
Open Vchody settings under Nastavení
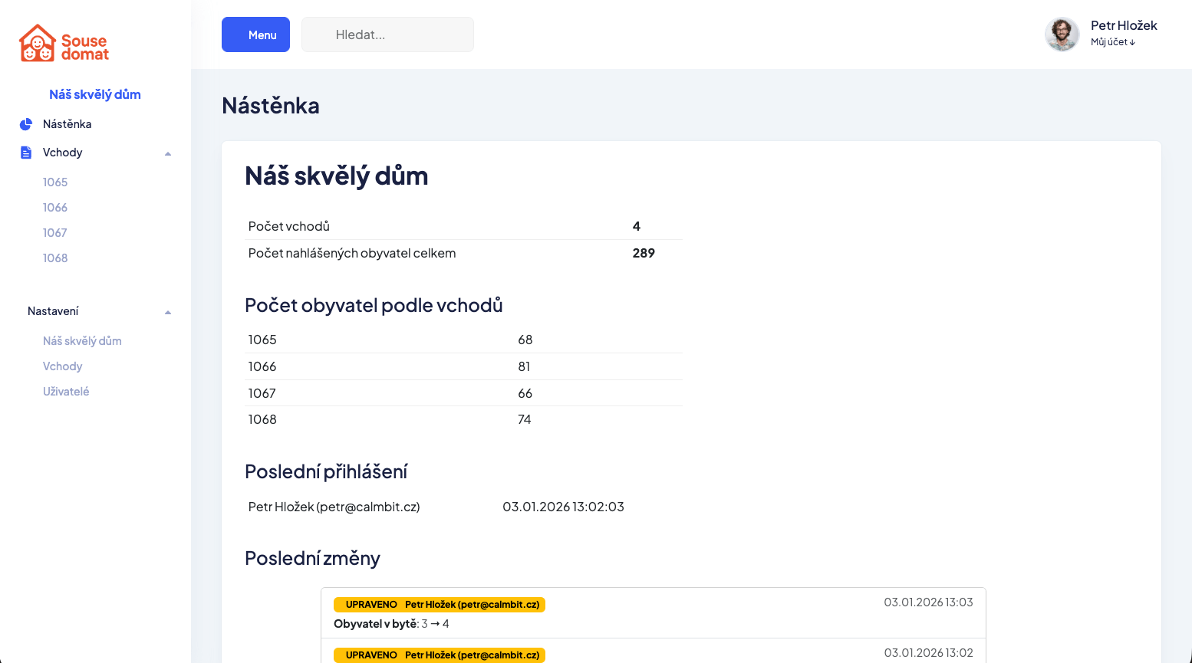click(63, 366)
